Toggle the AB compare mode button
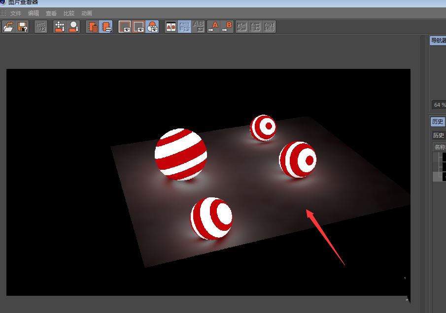This screenshot has height=313, width=446. [x=171, y=27]
